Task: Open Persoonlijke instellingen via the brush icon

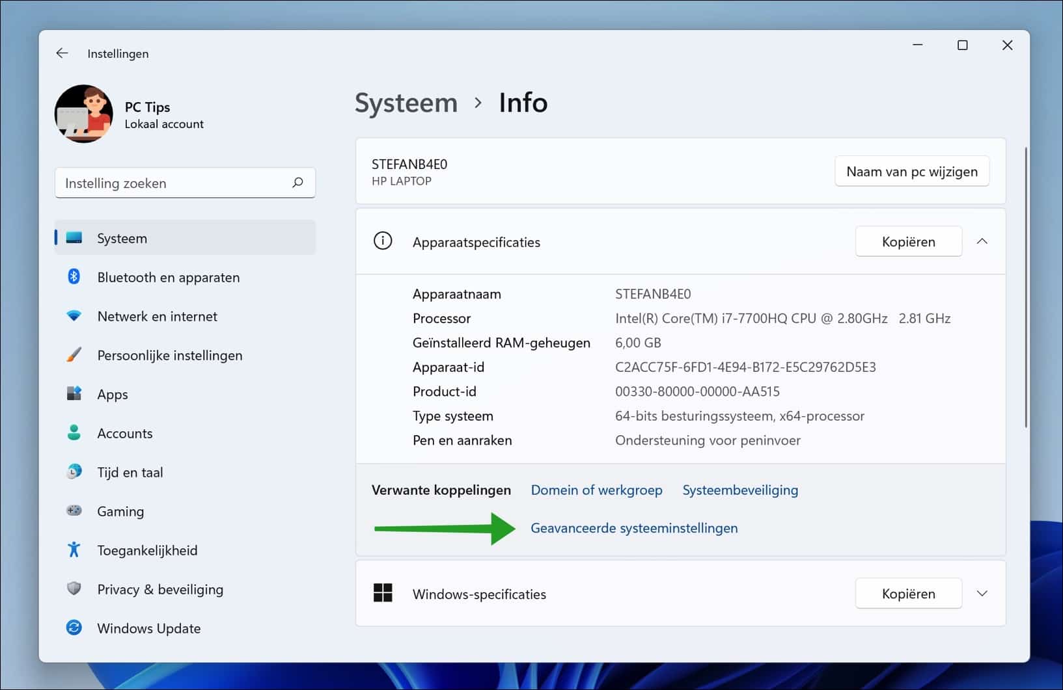Action: (x=75, y=355)
